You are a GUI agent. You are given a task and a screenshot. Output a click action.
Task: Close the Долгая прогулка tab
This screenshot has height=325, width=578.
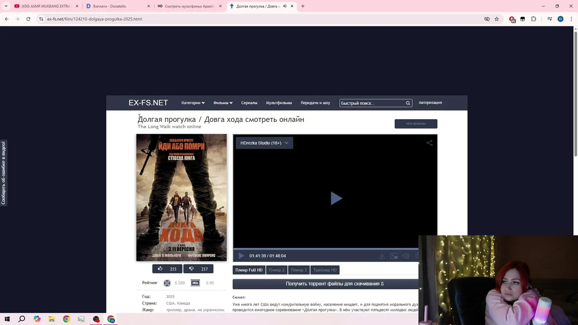click(292, 6)
